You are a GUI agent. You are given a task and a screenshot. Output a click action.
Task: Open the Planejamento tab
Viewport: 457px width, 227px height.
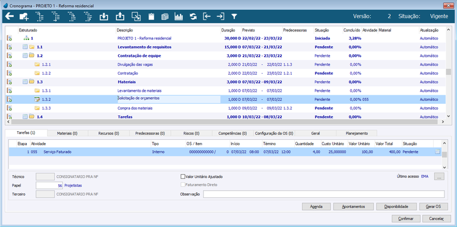356,133
